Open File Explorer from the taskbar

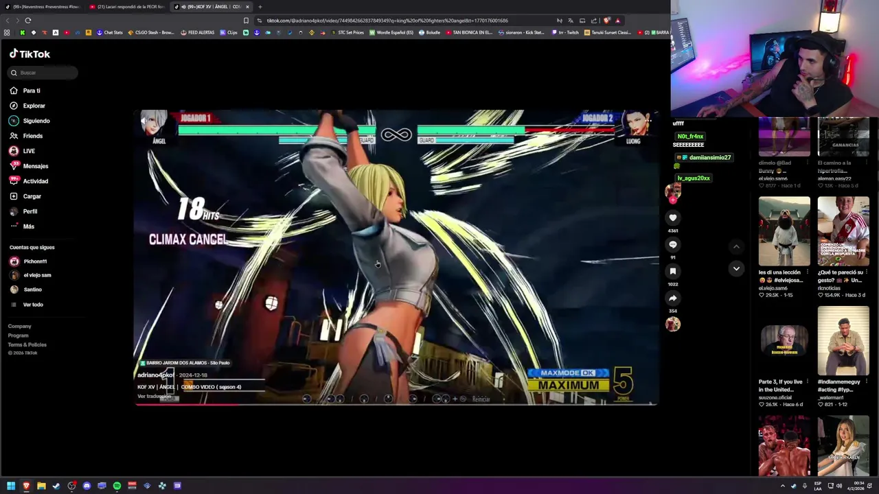coord(41,486)
